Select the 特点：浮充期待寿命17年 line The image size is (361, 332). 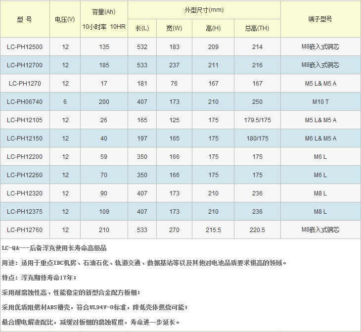point(39,278)
